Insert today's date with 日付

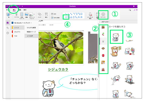click(x=54, y=14)
